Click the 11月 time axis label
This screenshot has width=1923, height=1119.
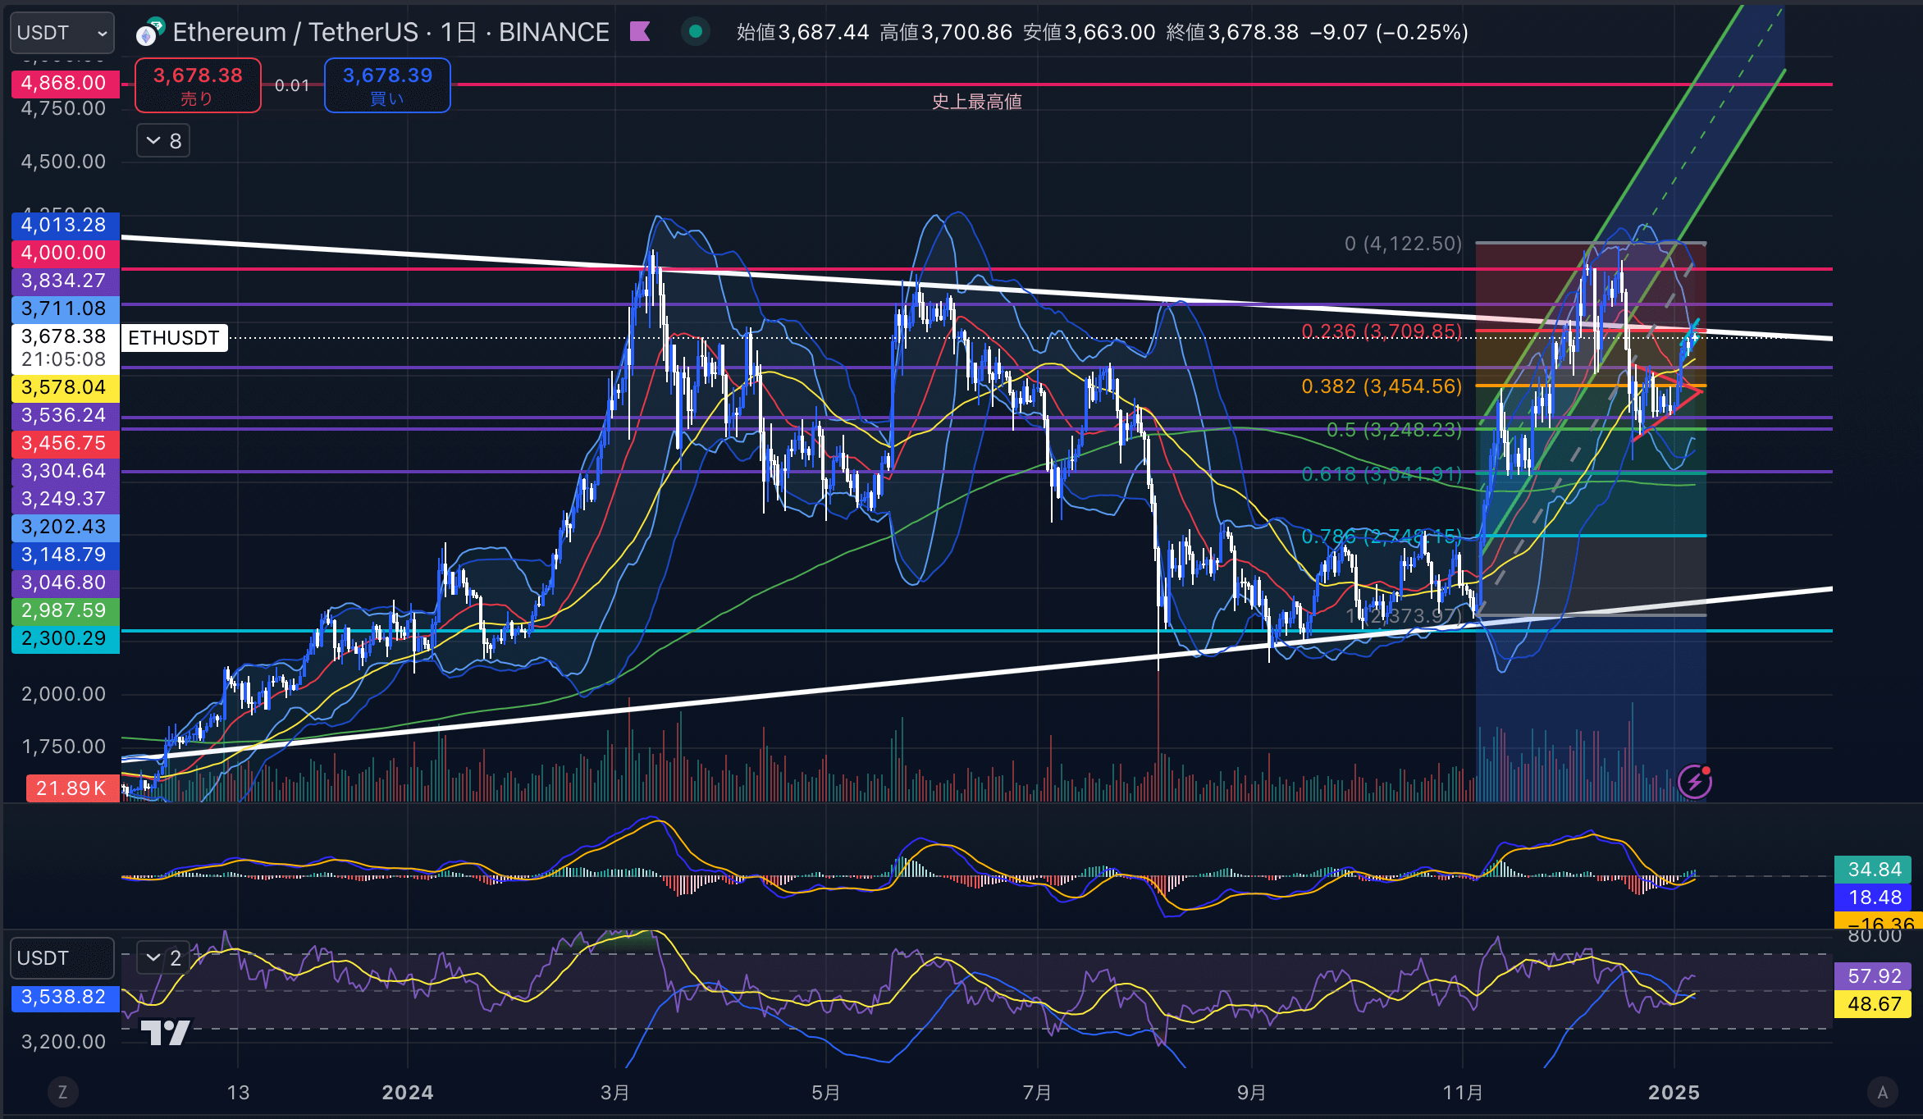click(x=1463, y=1093)
